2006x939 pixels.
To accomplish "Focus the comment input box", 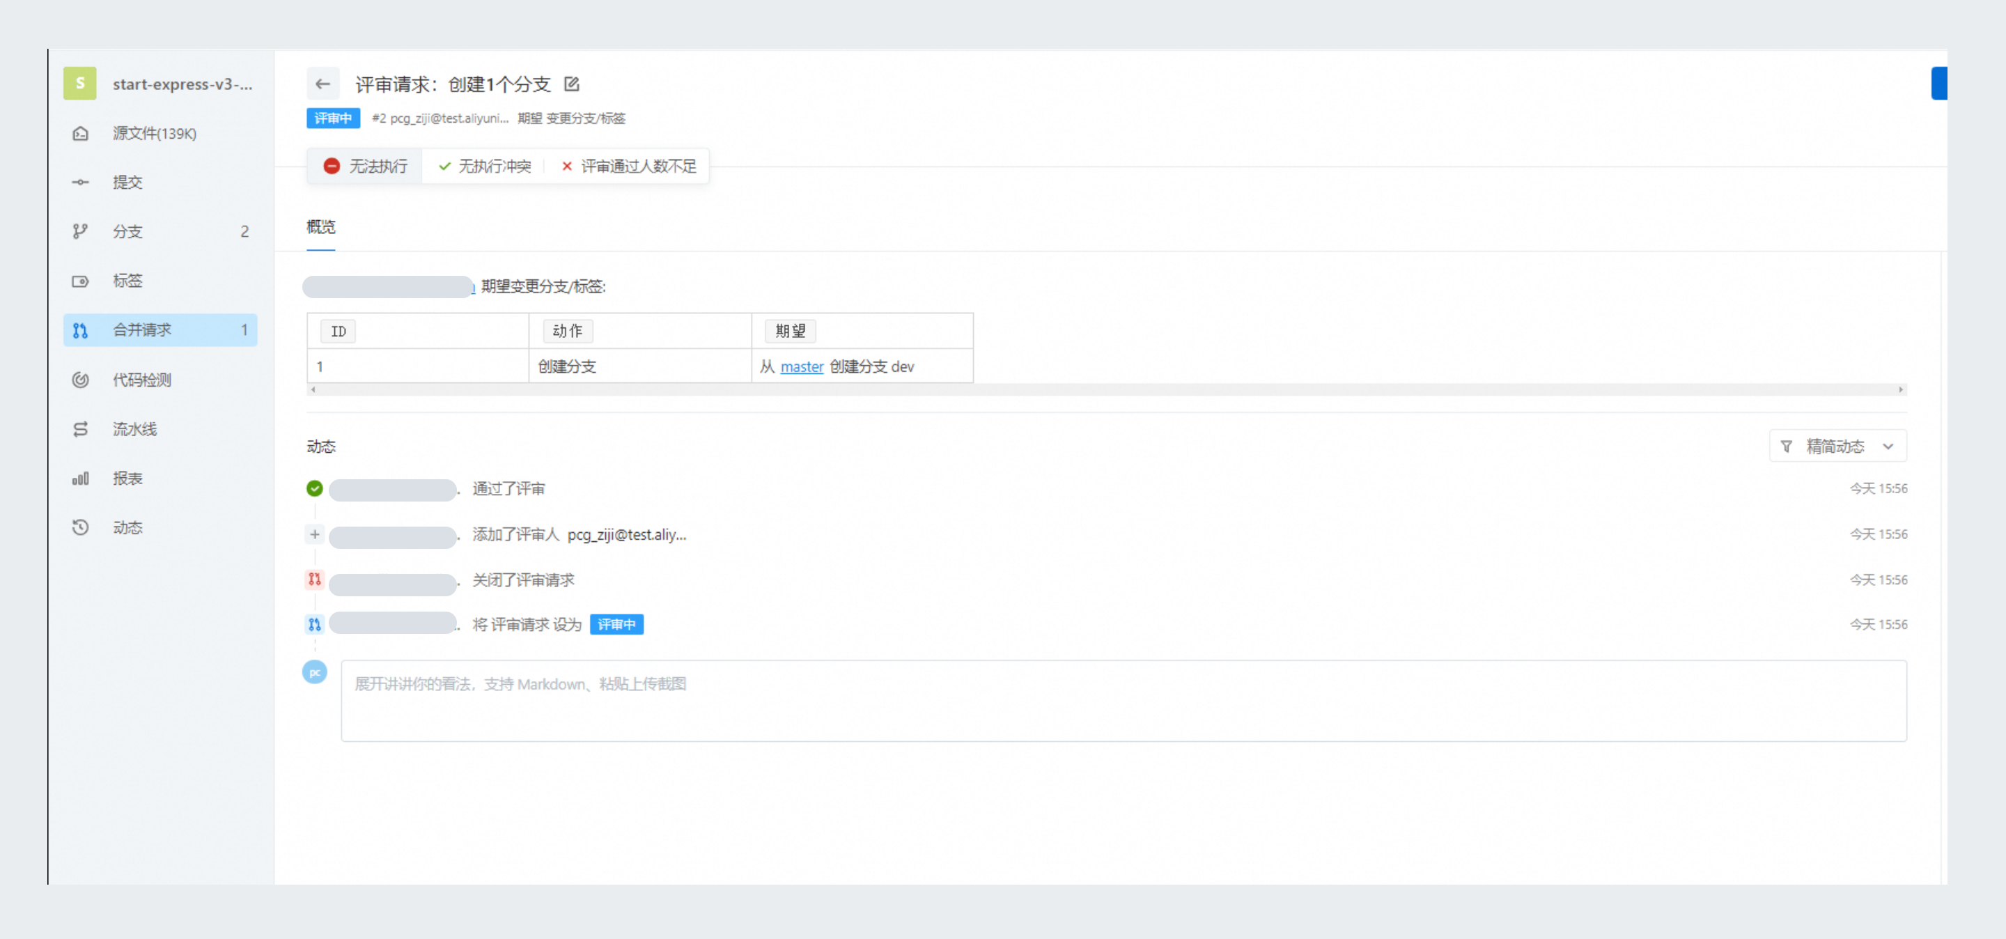I will tap(1123, 701).
